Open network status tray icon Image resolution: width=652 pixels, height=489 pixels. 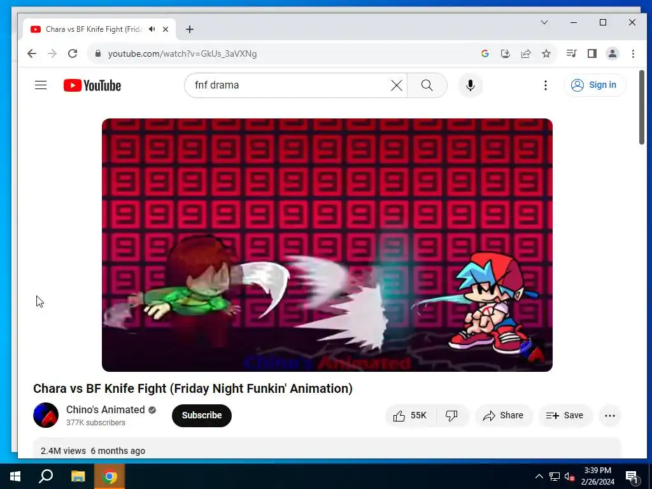coord(555,476)
